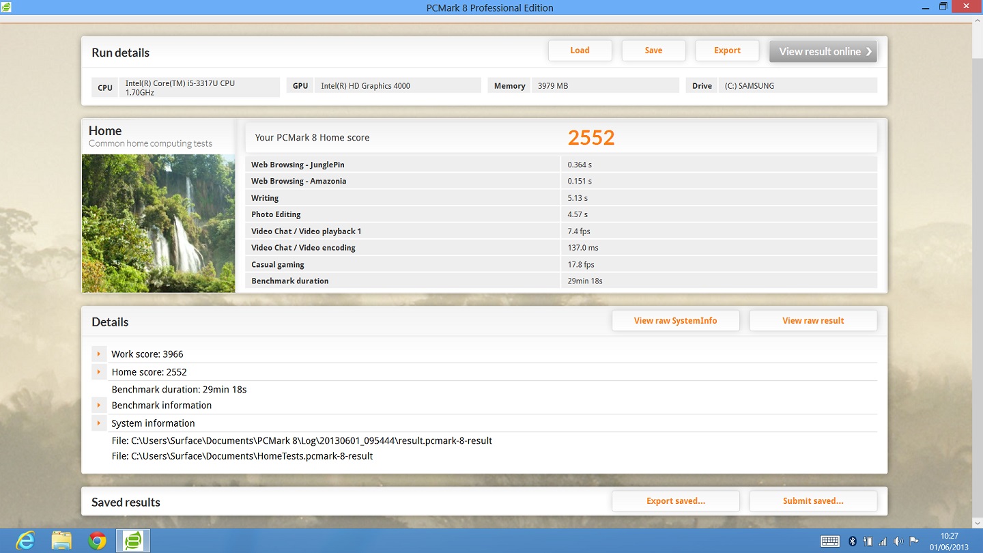
Task: Select the PCMark 8 taskbar icon
Action: pos(133,541)
